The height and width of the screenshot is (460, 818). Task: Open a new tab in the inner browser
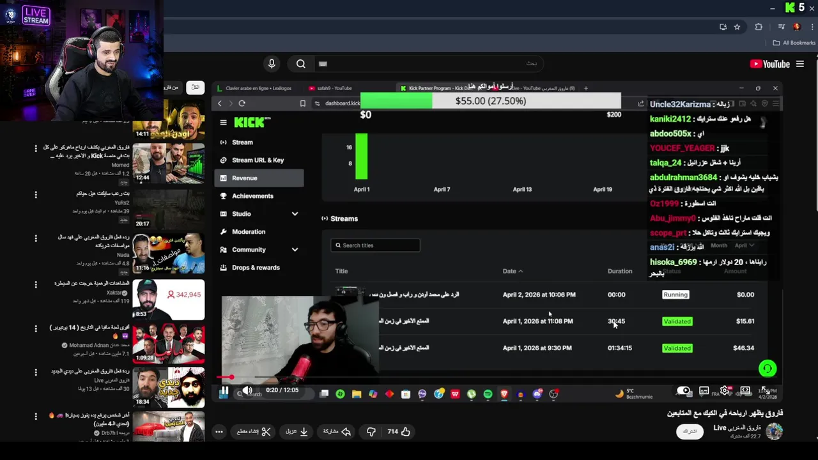[585, 88]
